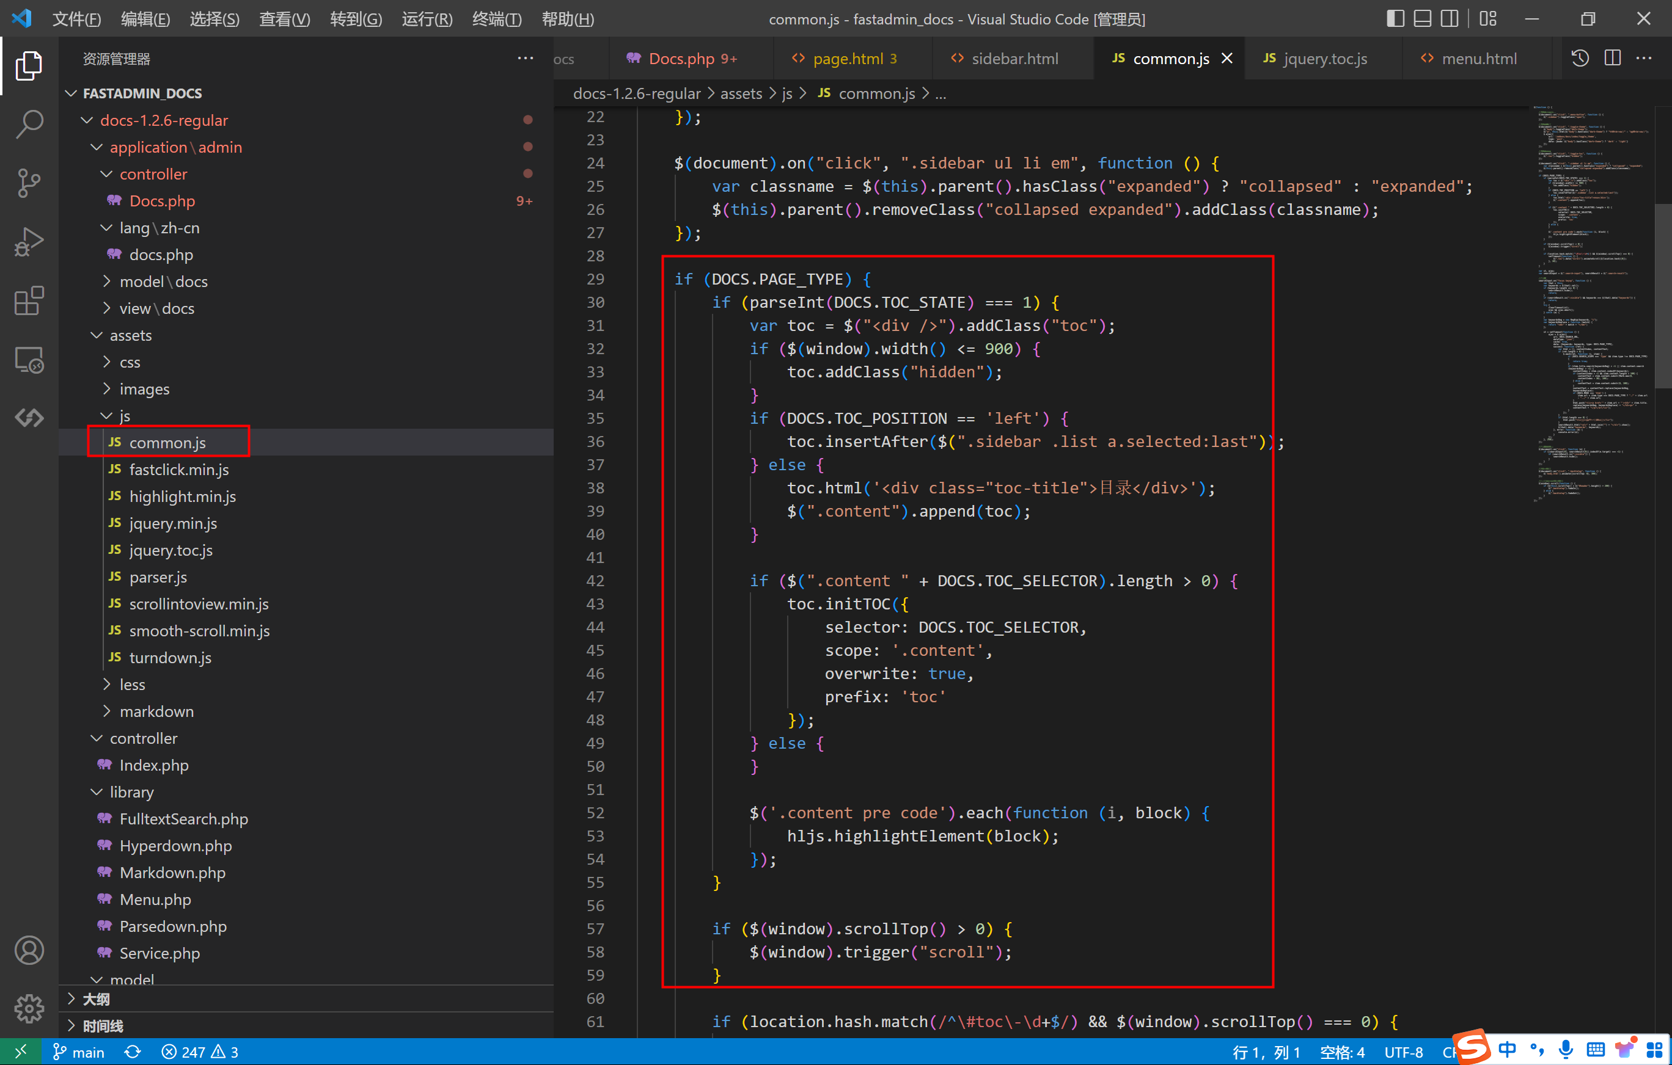Open the Explorer view in activity bar

pyautogui.click(x=29, y=65)
